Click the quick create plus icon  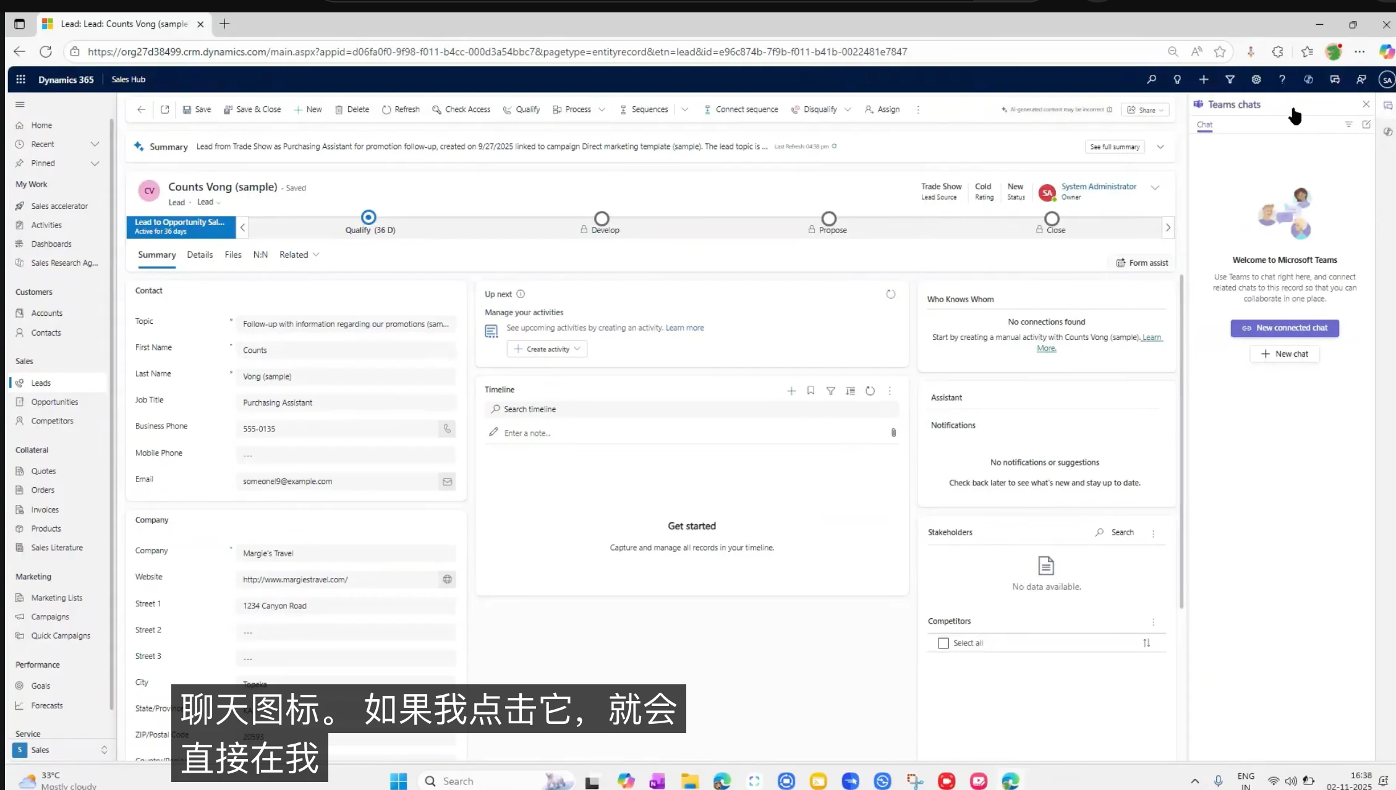[1204, 79]
